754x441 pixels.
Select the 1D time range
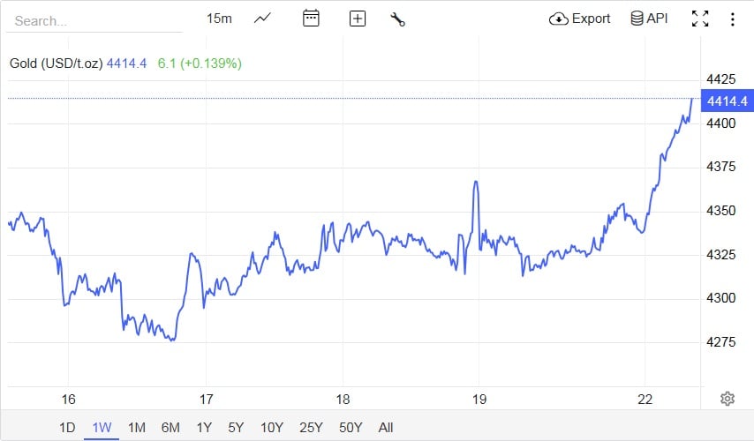tap(67, 428)
